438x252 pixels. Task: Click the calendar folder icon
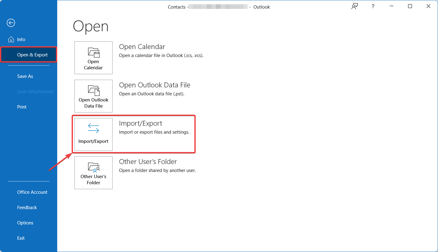point(94,52)
